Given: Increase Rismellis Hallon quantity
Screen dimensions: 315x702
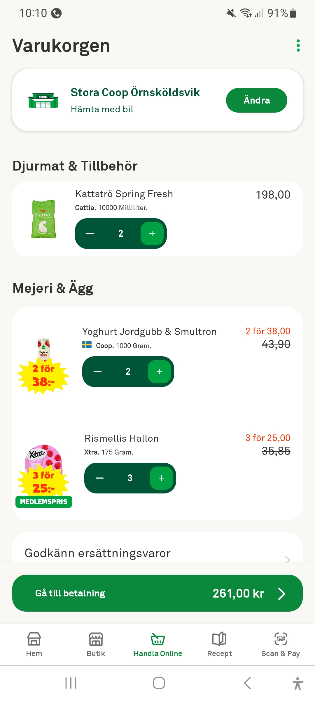Looking at the screenshot, I should [161, 478].
